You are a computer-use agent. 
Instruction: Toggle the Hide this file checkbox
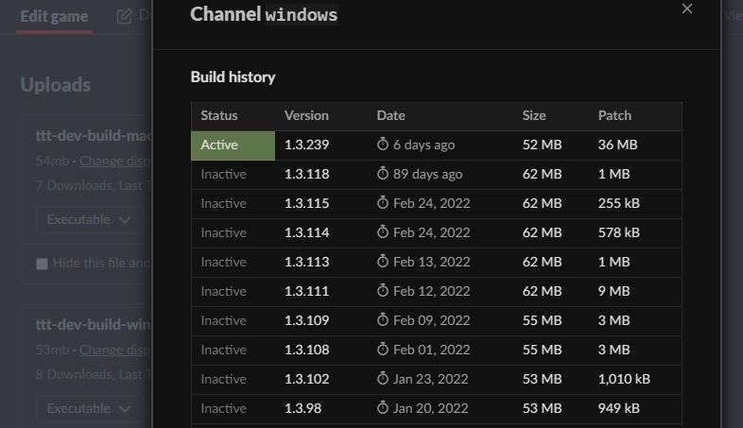point(42,264)
